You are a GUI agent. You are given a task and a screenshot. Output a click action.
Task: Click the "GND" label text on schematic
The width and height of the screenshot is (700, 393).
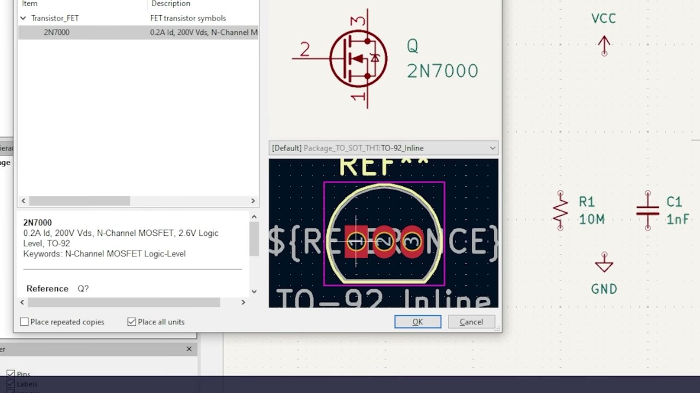tap(604, 289)
